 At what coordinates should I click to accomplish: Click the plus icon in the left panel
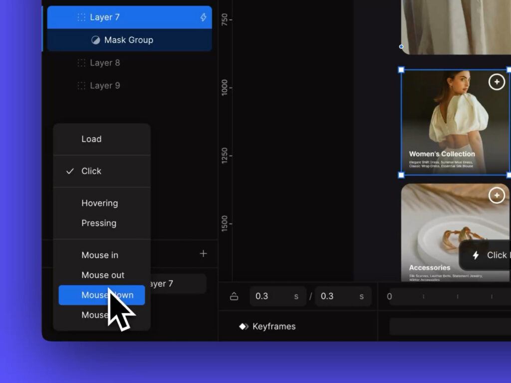coord(203,254)
